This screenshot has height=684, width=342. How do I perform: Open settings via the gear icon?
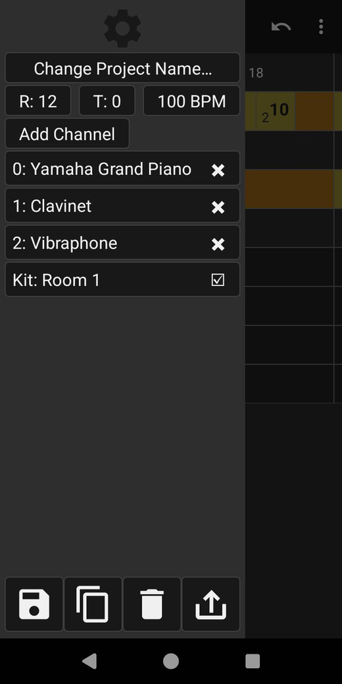[x=122, y=28]
